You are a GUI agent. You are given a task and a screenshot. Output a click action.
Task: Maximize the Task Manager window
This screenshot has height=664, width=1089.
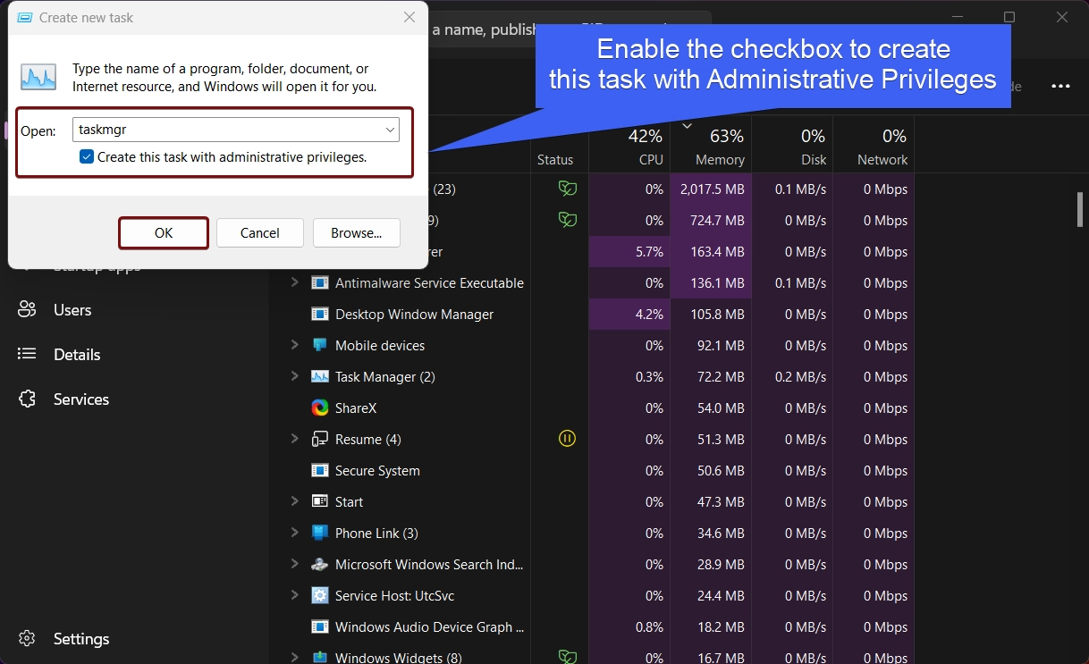[x=1009, y=17]
